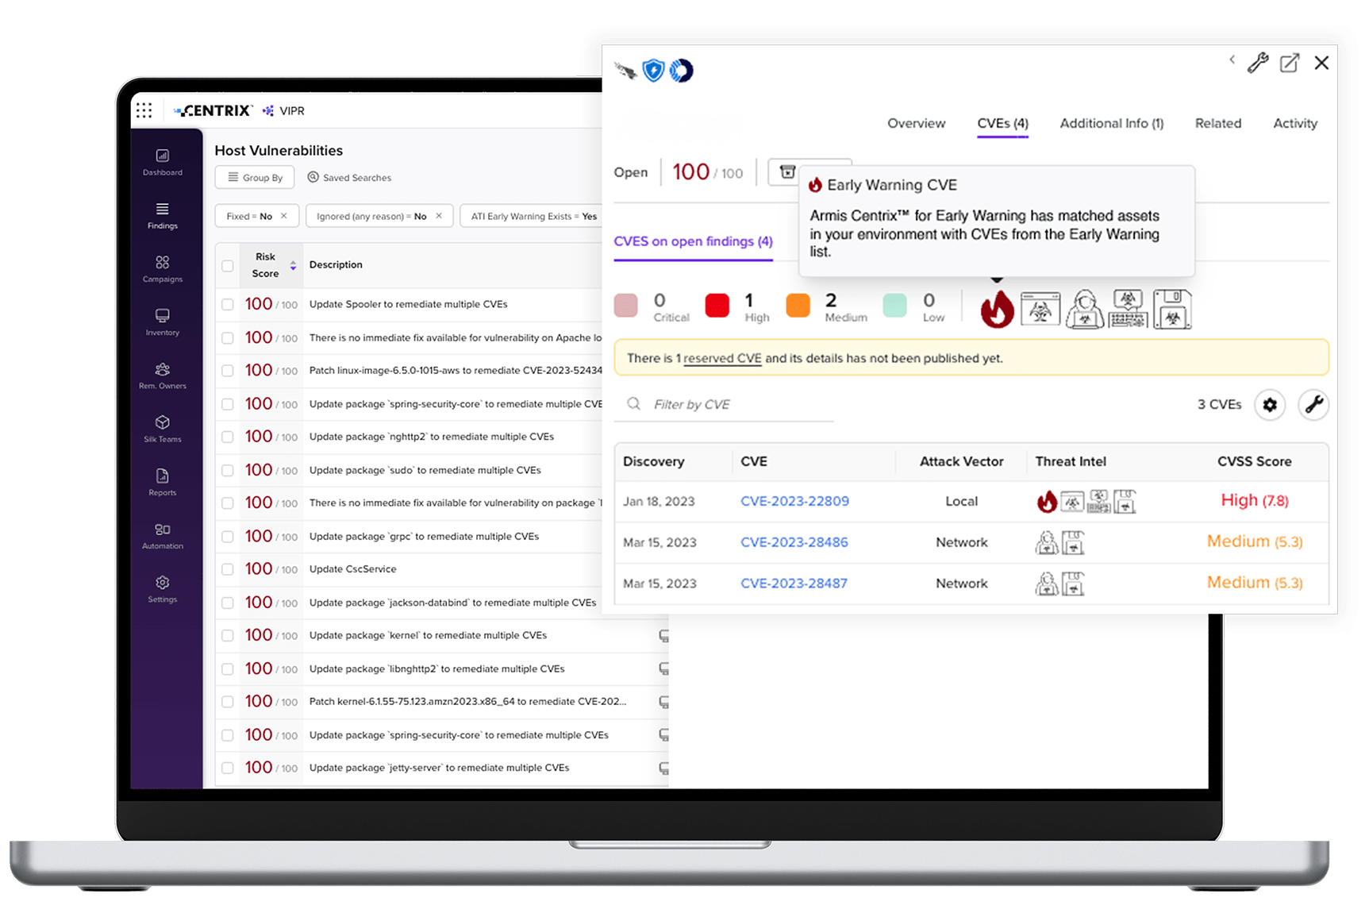
Task: Check the Update CscService finding
Action: [227, 569]
